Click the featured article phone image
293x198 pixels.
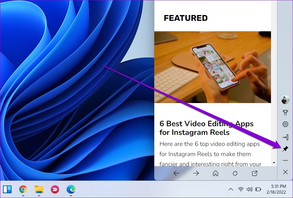(x=213, y=67)
